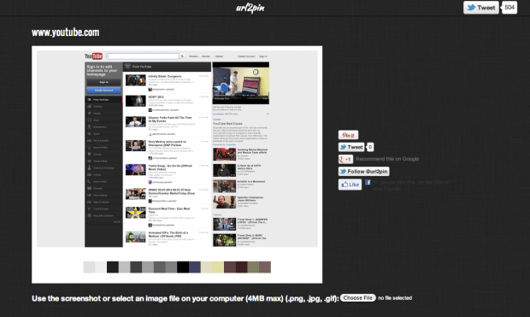Pick the navy blue palette swatch

point(195,267)
